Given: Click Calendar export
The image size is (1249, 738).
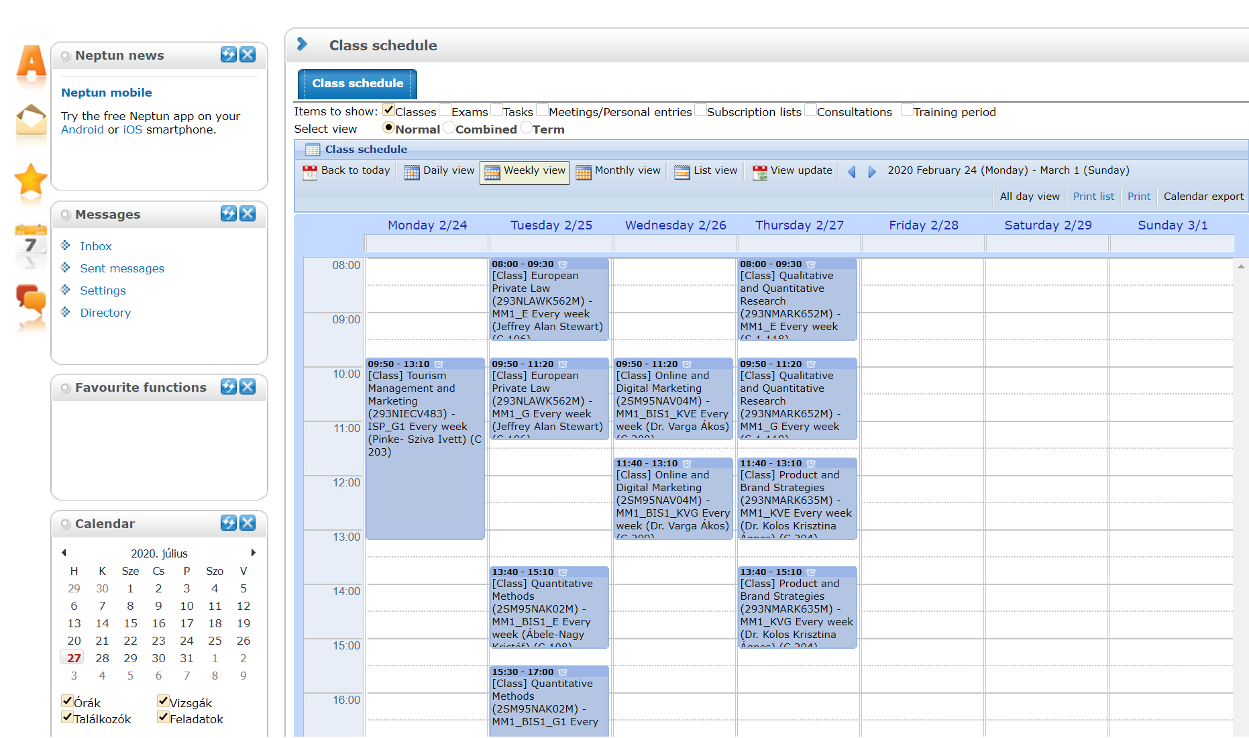Looking at the screenshot, I should tap(1203, 197).
